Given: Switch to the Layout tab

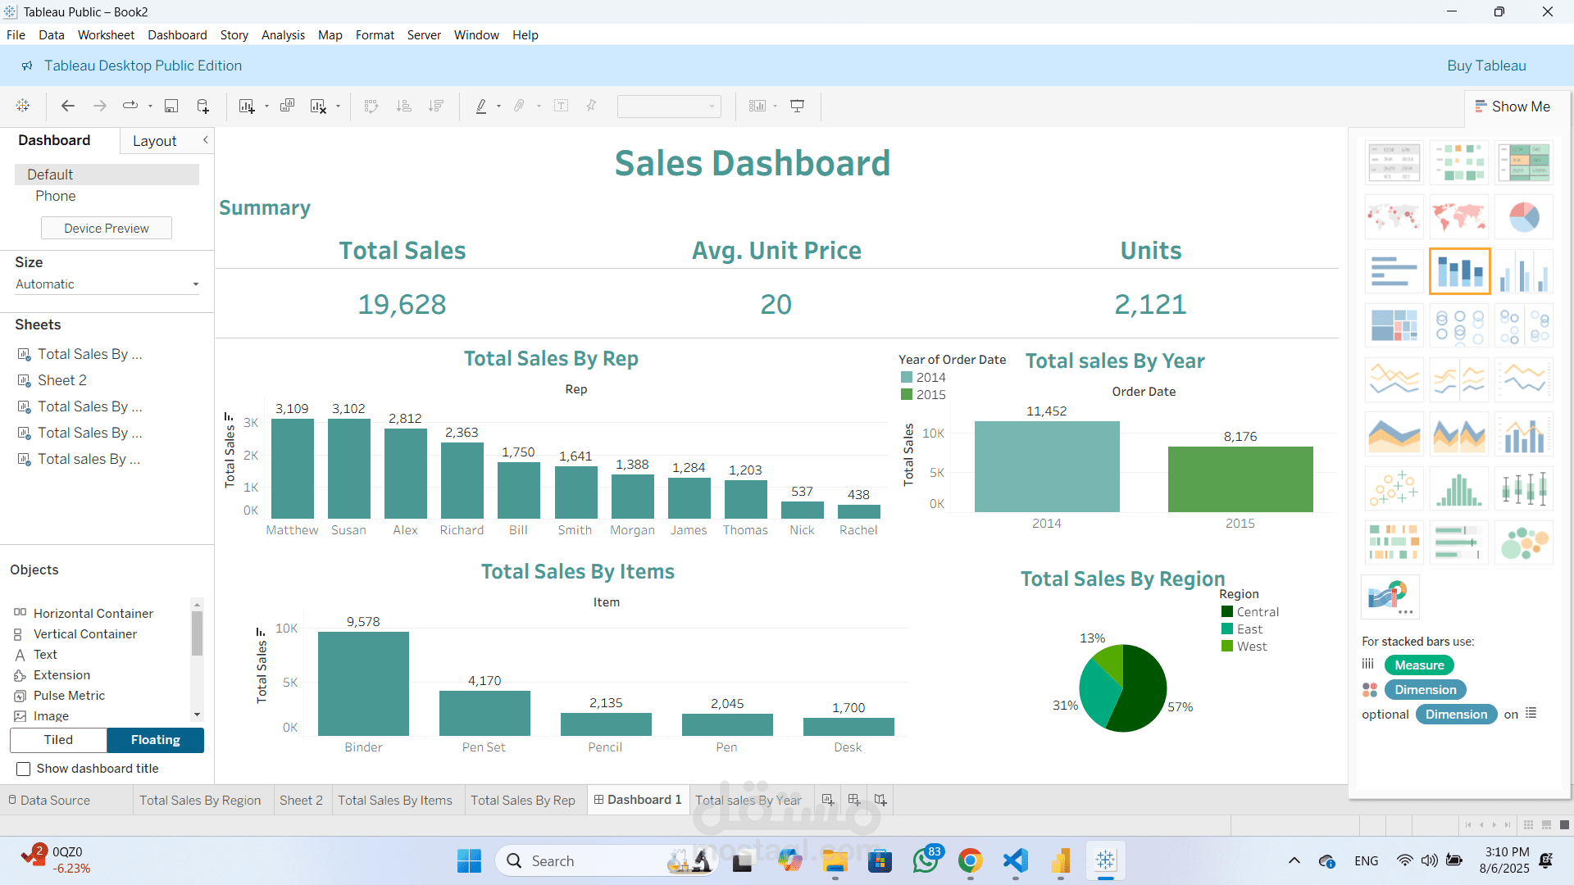Looking at the screenshot, I should (154, 141).
